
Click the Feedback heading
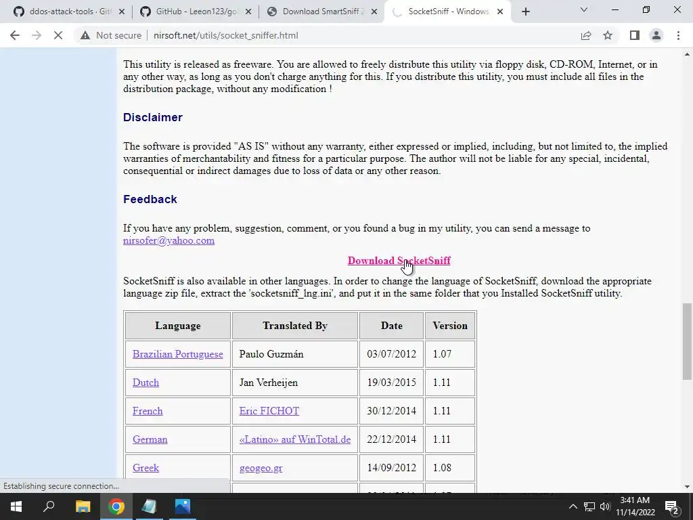[x=150, y=200]
